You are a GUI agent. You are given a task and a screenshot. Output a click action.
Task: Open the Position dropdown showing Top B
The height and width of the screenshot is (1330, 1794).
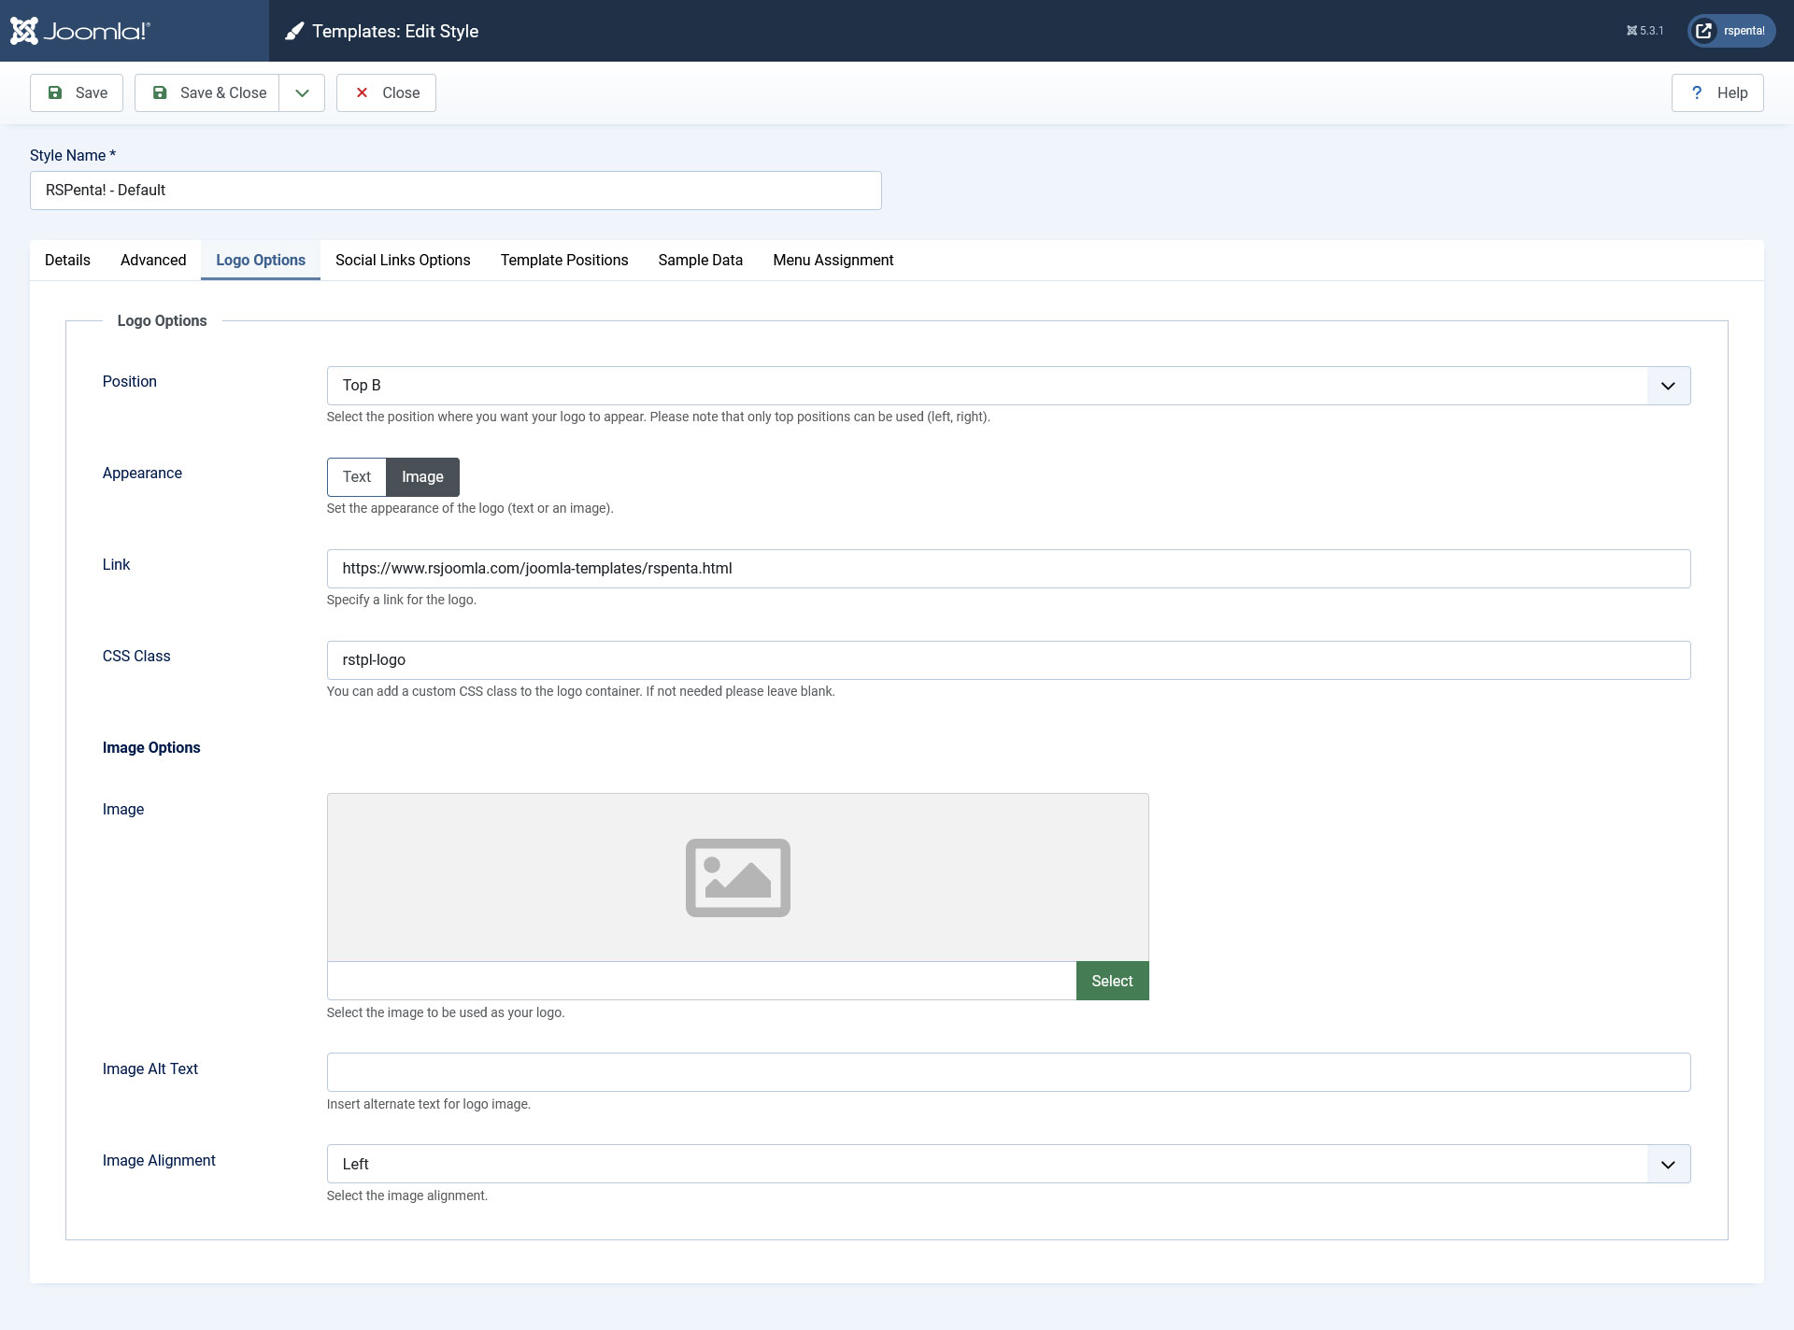1008,386
